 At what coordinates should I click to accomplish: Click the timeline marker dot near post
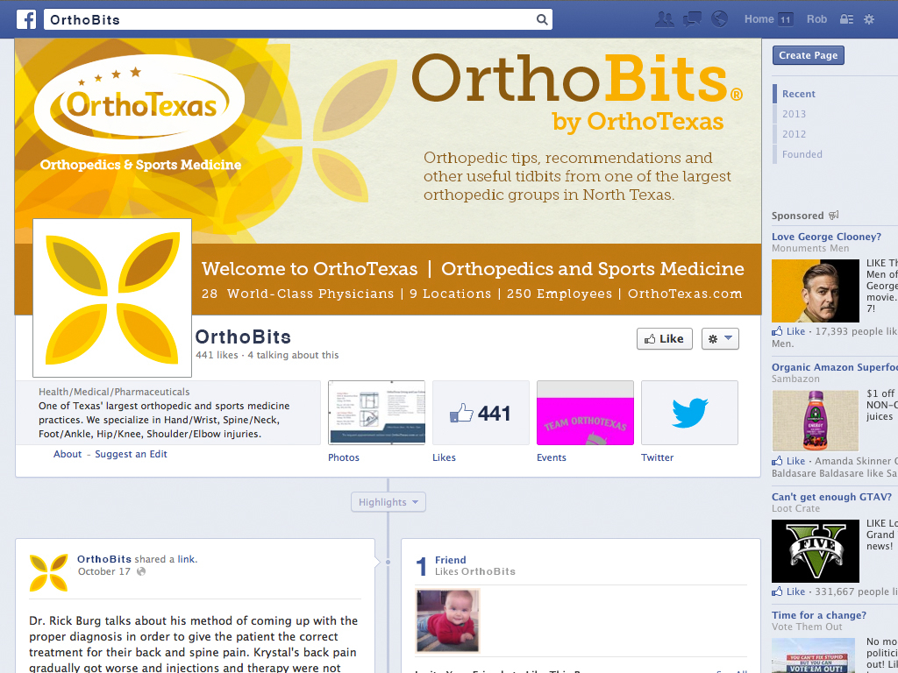click(388, 562)
